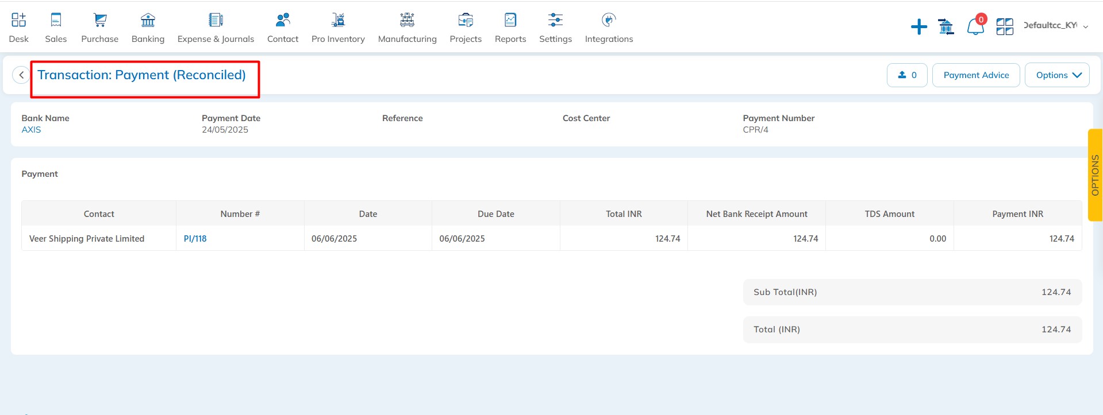Click the Reference field label

pos(402,118)
